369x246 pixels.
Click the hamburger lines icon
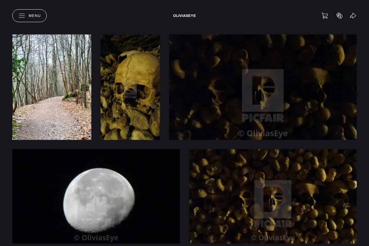point(22,16)
